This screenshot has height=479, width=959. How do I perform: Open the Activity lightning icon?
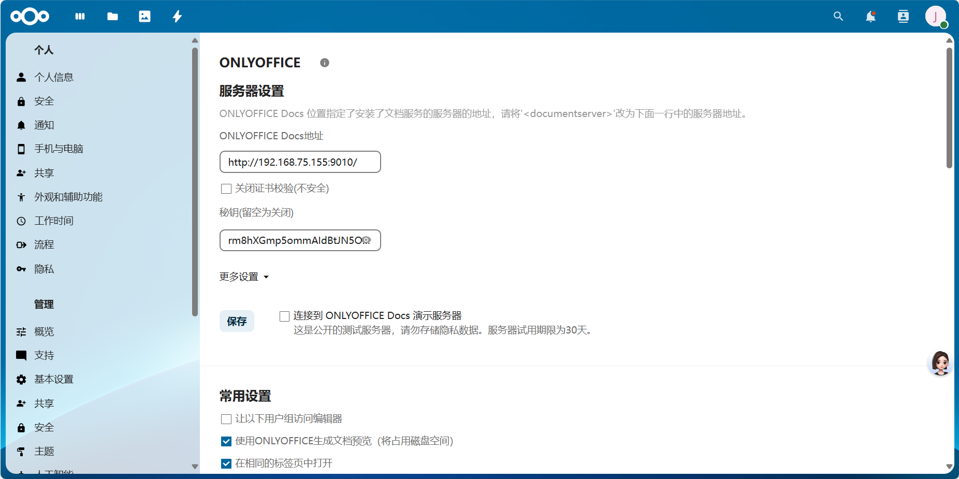coord(177,16)
